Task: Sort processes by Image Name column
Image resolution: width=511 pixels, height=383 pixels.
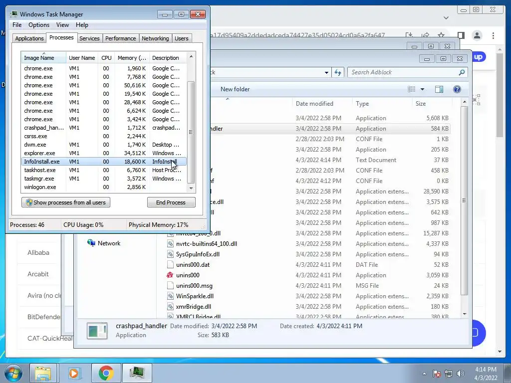Action: 43,58
